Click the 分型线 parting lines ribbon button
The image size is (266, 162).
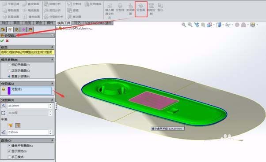[x=120, y=7]
